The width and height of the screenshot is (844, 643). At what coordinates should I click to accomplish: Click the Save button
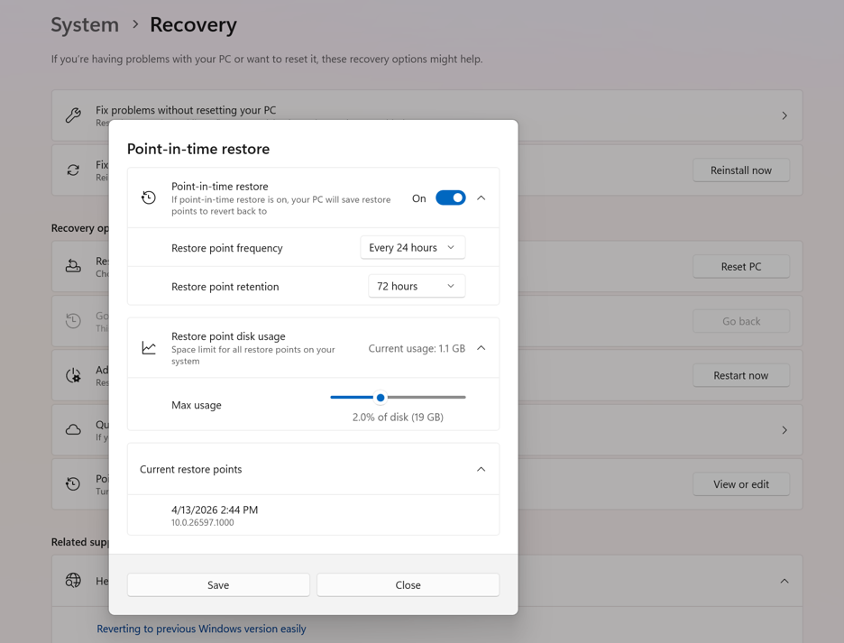pyautogui.click(x=218, y=585)
